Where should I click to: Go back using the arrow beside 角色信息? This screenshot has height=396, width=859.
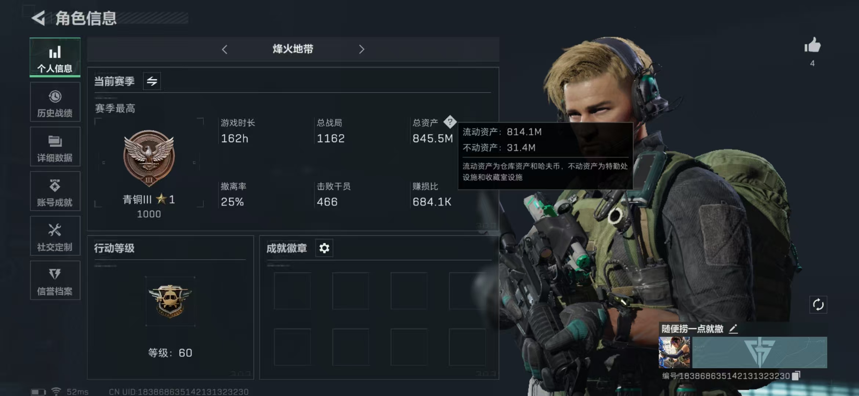39,18
